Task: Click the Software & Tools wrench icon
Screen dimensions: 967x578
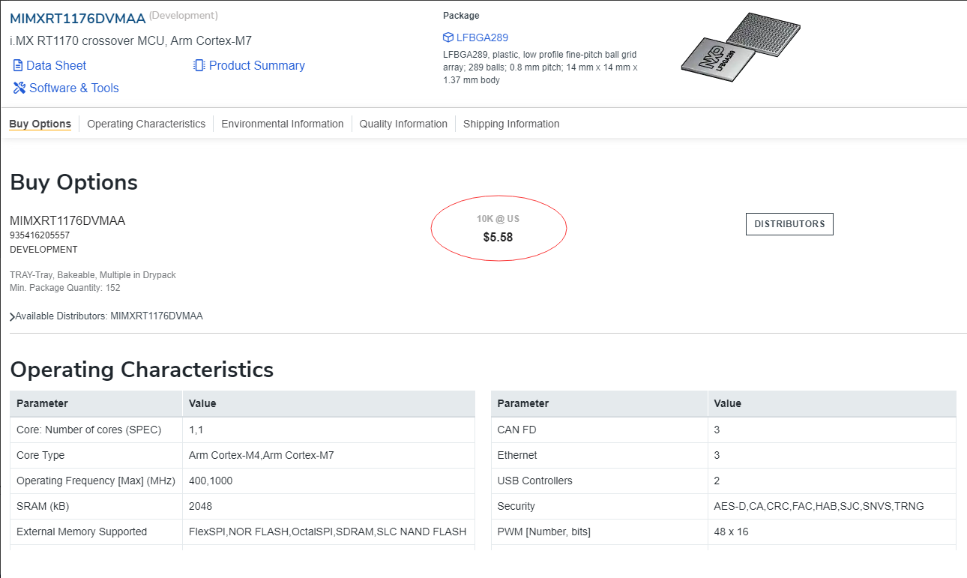Action: pos(19,88)
